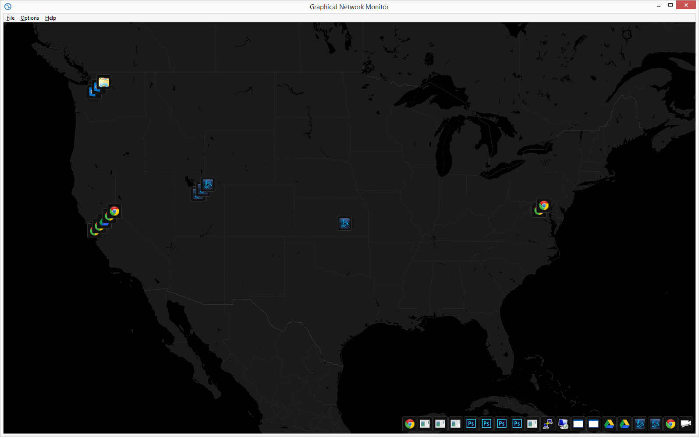
Task: Click the File Explorer icon over Washington state
Action: (x=104, y=82)
